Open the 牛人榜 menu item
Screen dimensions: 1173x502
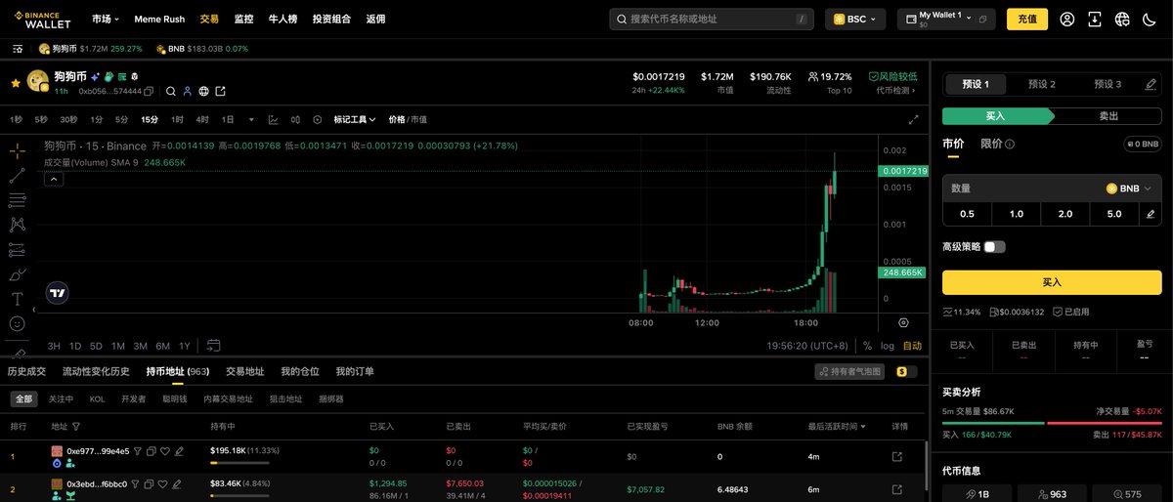pos(283,19)
